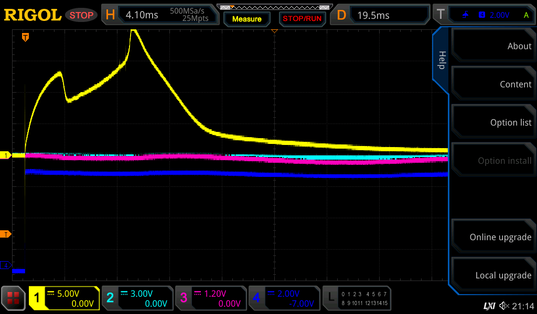Toggle channel 1 with the yellow 5.00V badge
This screenshot has width=537, height=314.
[64, 298]
